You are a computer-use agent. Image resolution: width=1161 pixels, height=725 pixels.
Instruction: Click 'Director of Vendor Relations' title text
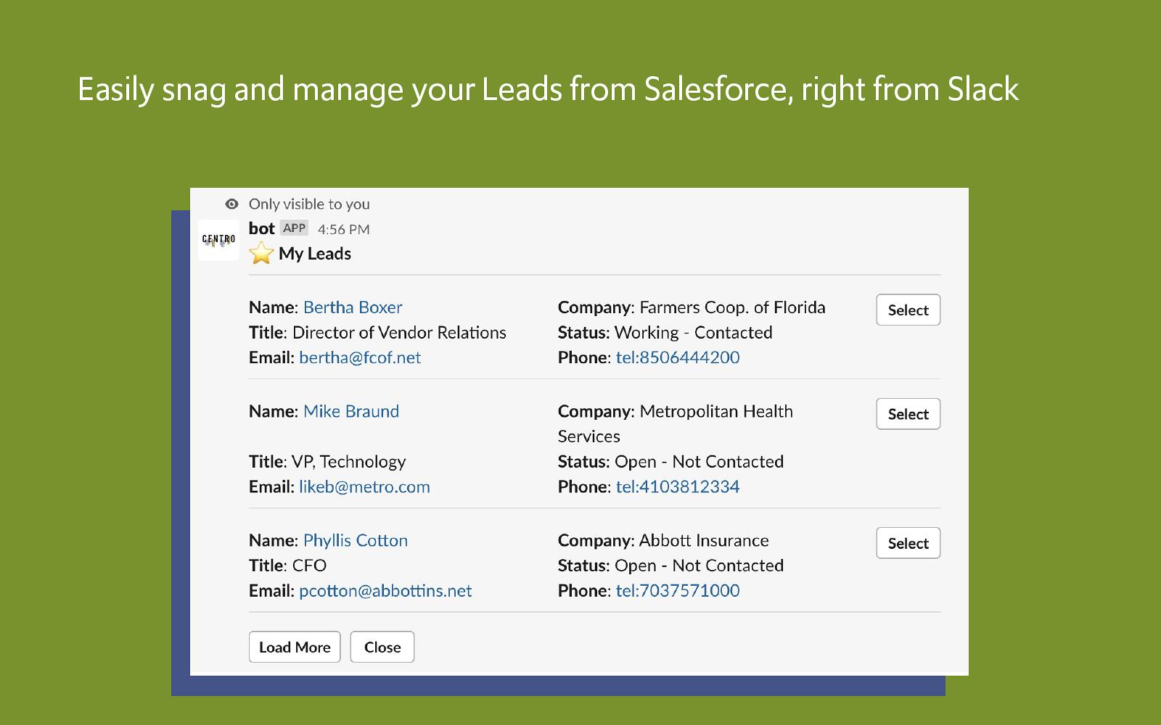pos(399,333)
